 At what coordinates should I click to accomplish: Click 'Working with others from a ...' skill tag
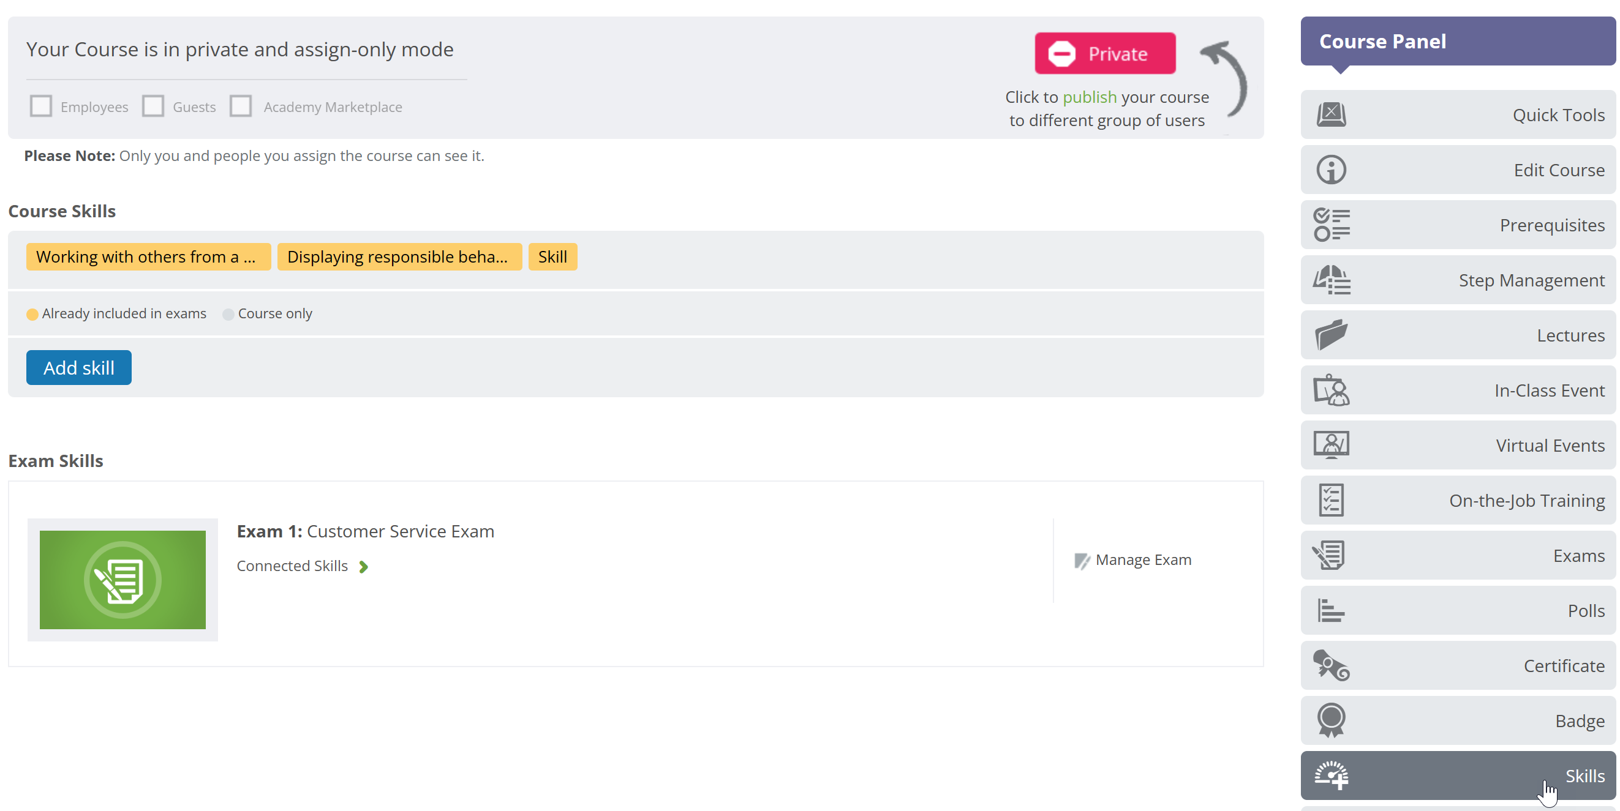point(148,256)
